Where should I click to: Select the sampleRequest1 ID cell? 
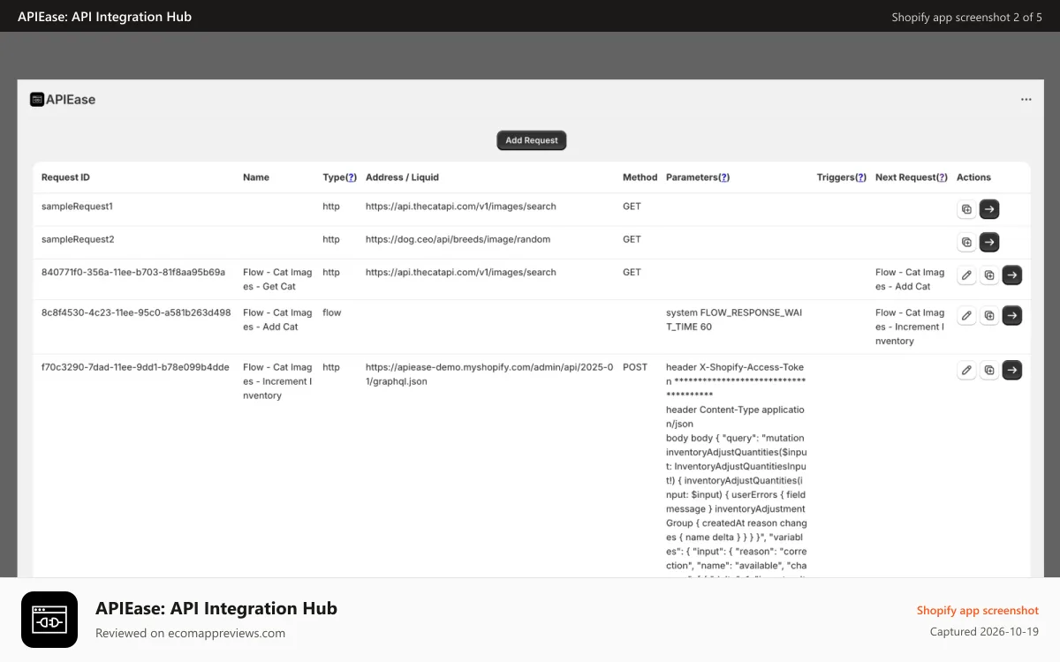(78, 207)
